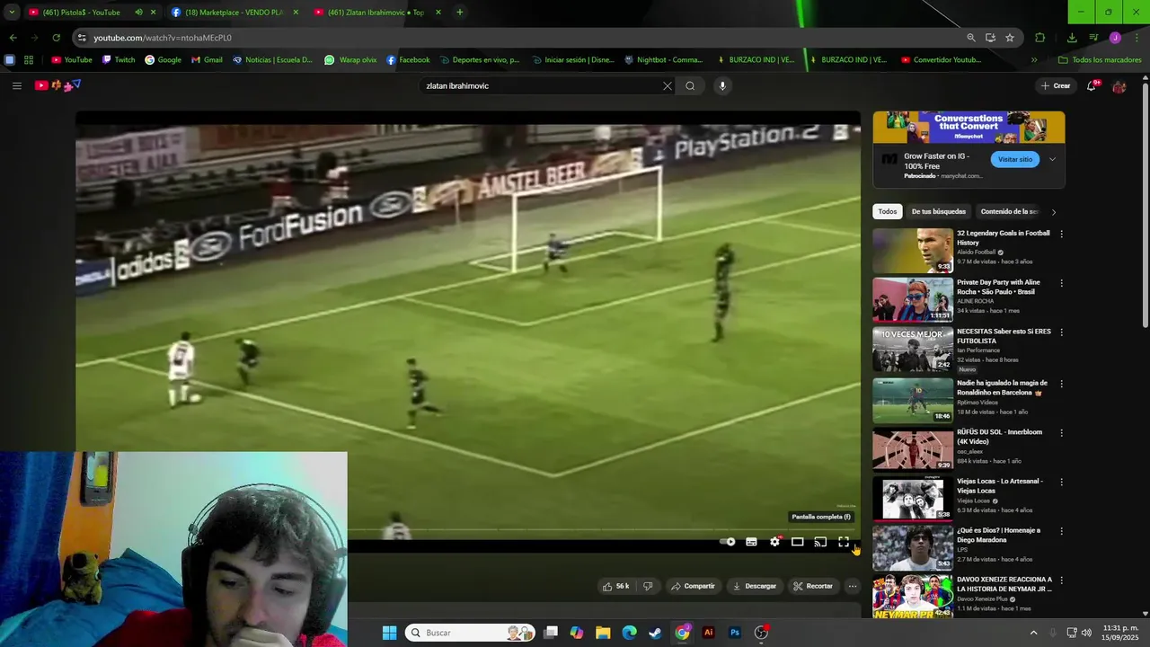The width and height of the screenshot is (1150, 647).
Task: Click the YouTube search magnifier button
Action: tap(690, 86)
